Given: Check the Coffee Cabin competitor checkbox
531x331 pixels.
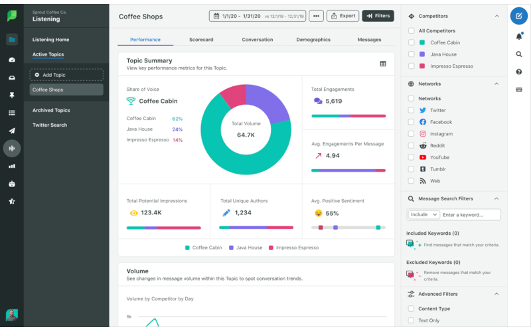Looking at the screenshot, I should tap(412, 42).
